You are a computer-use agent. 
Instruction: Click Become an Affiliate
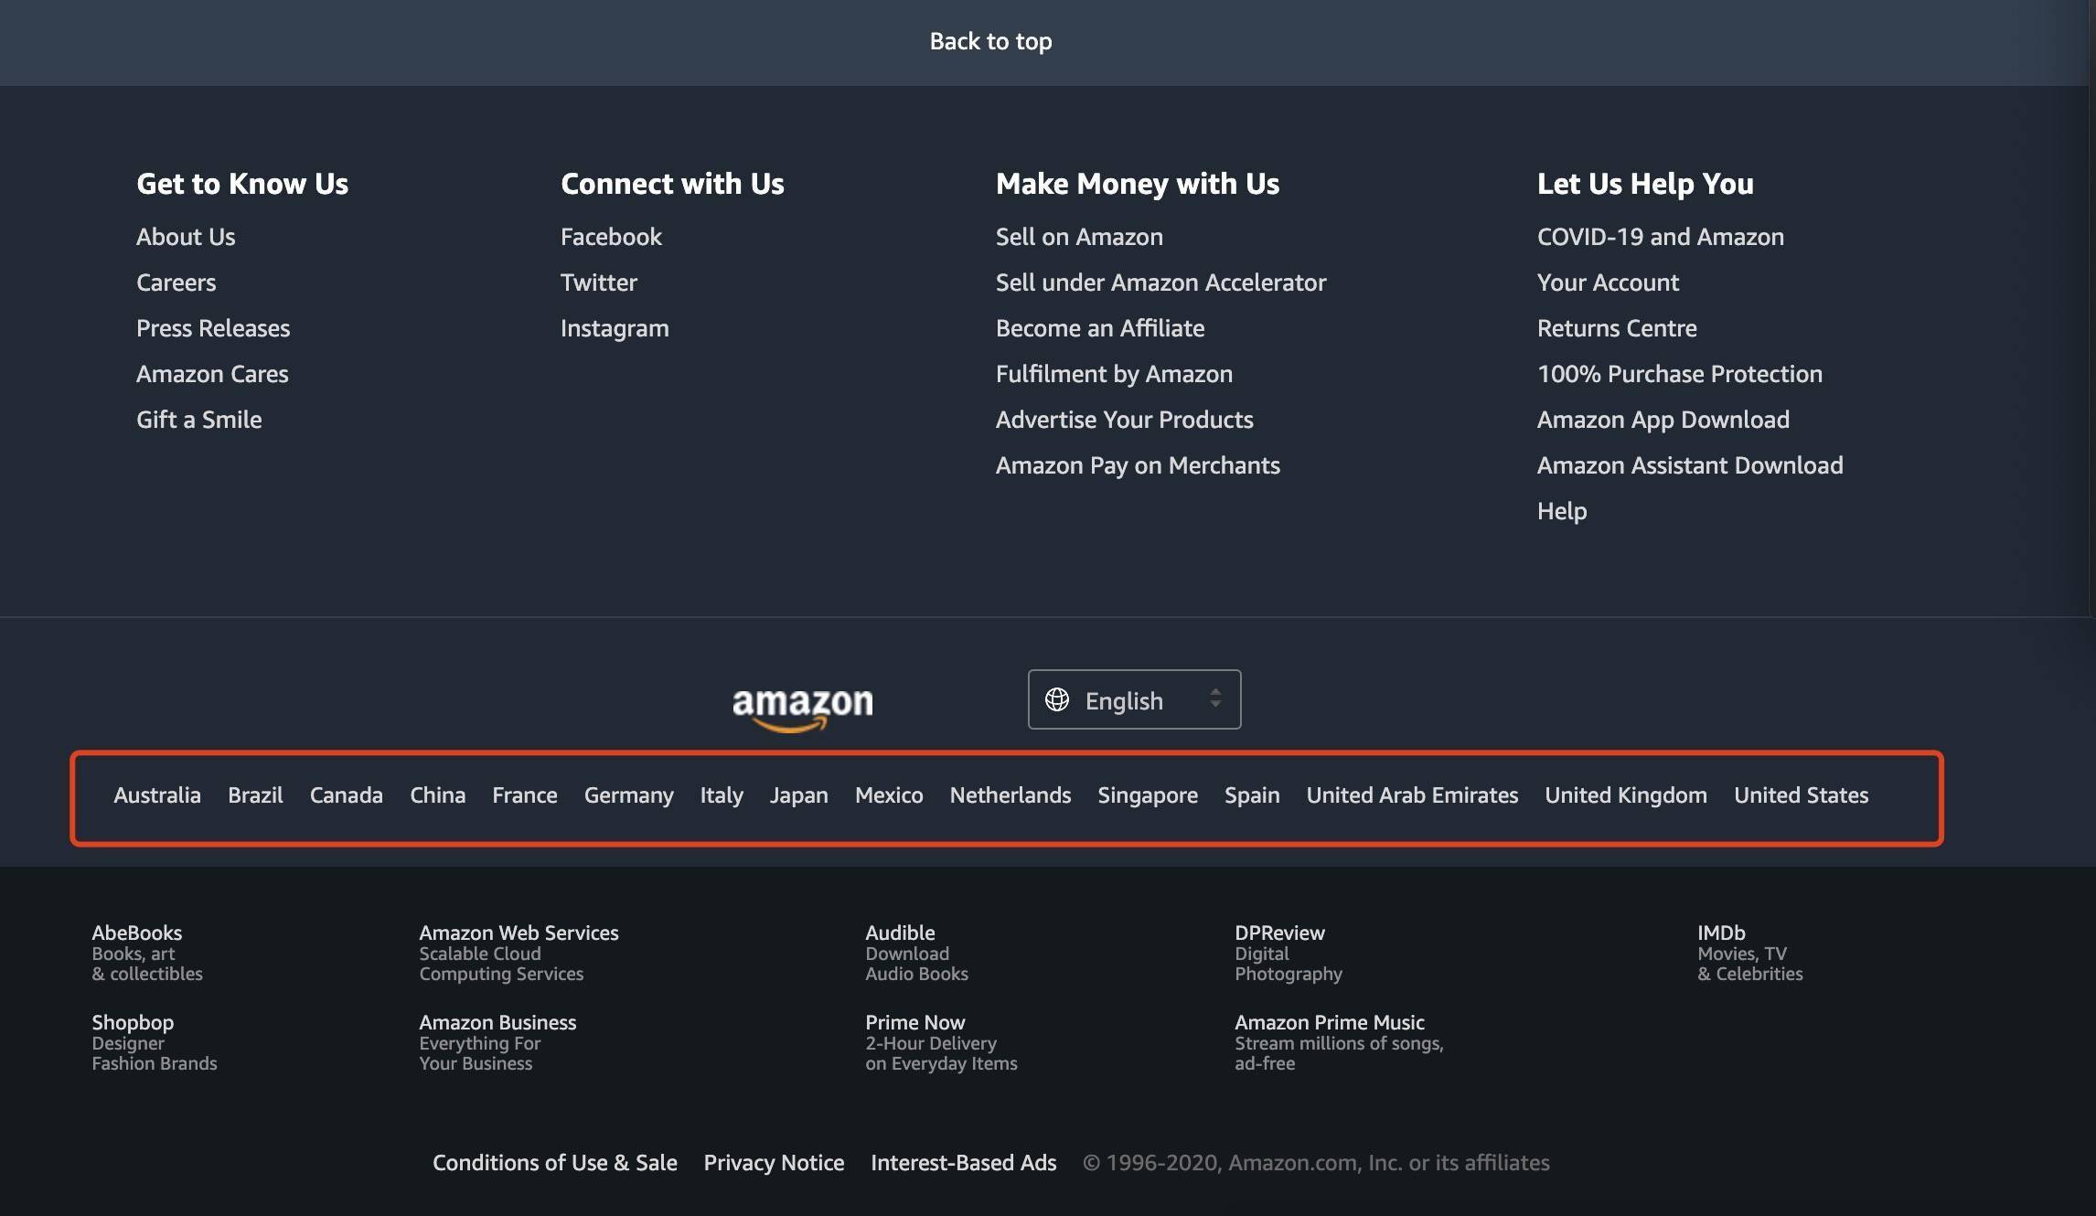tap(1100, 328)
